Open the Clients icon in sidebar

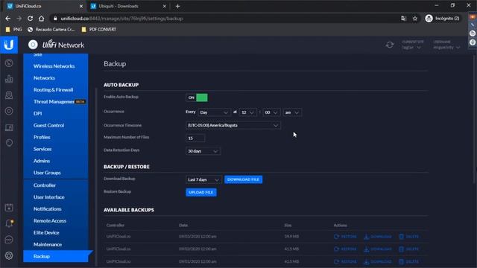pos(9,127)
